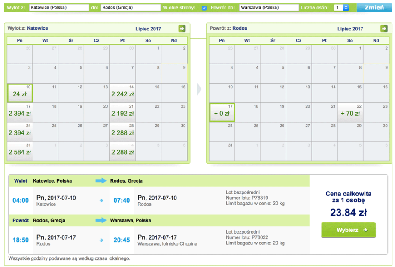Click the 'Powrót do' Warszawa field
Image resolution: width=395 pixels, height=267 pixels.
pos(268,8)
